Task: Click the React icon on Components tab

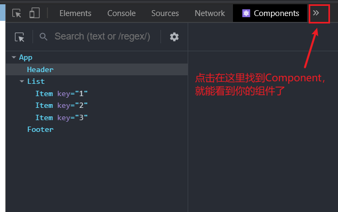Action: click(x=246, y=13)
